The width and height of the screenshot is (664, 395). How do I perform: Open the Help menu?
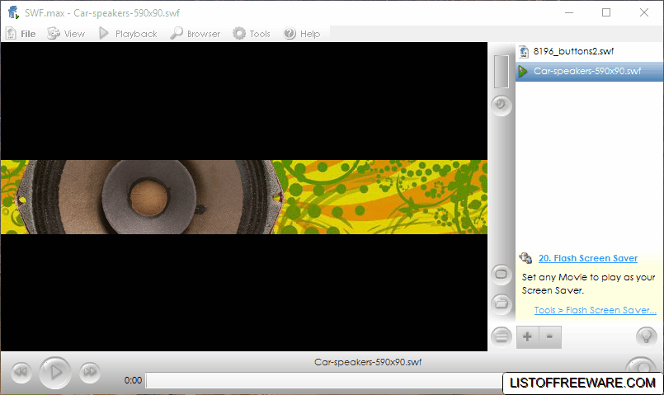point(302,34)
